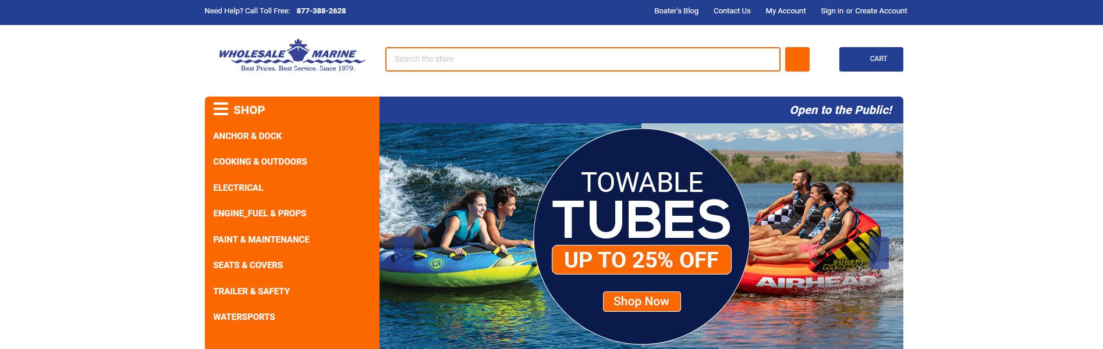Open My Account link
1103x349 pixels.
[x=785, y=11]
